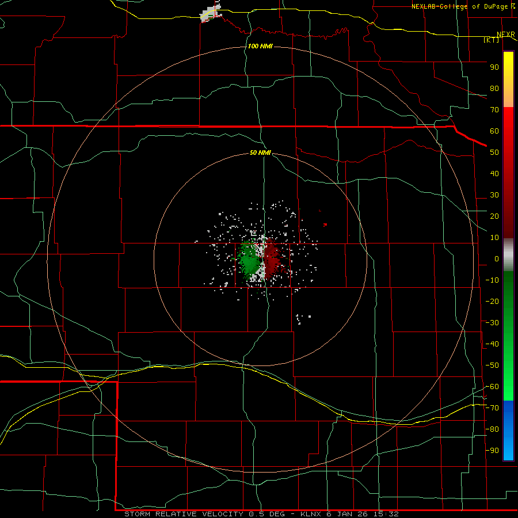Click the -90 scale value
This screenshot has width=518, height=518.
[492, 451]
